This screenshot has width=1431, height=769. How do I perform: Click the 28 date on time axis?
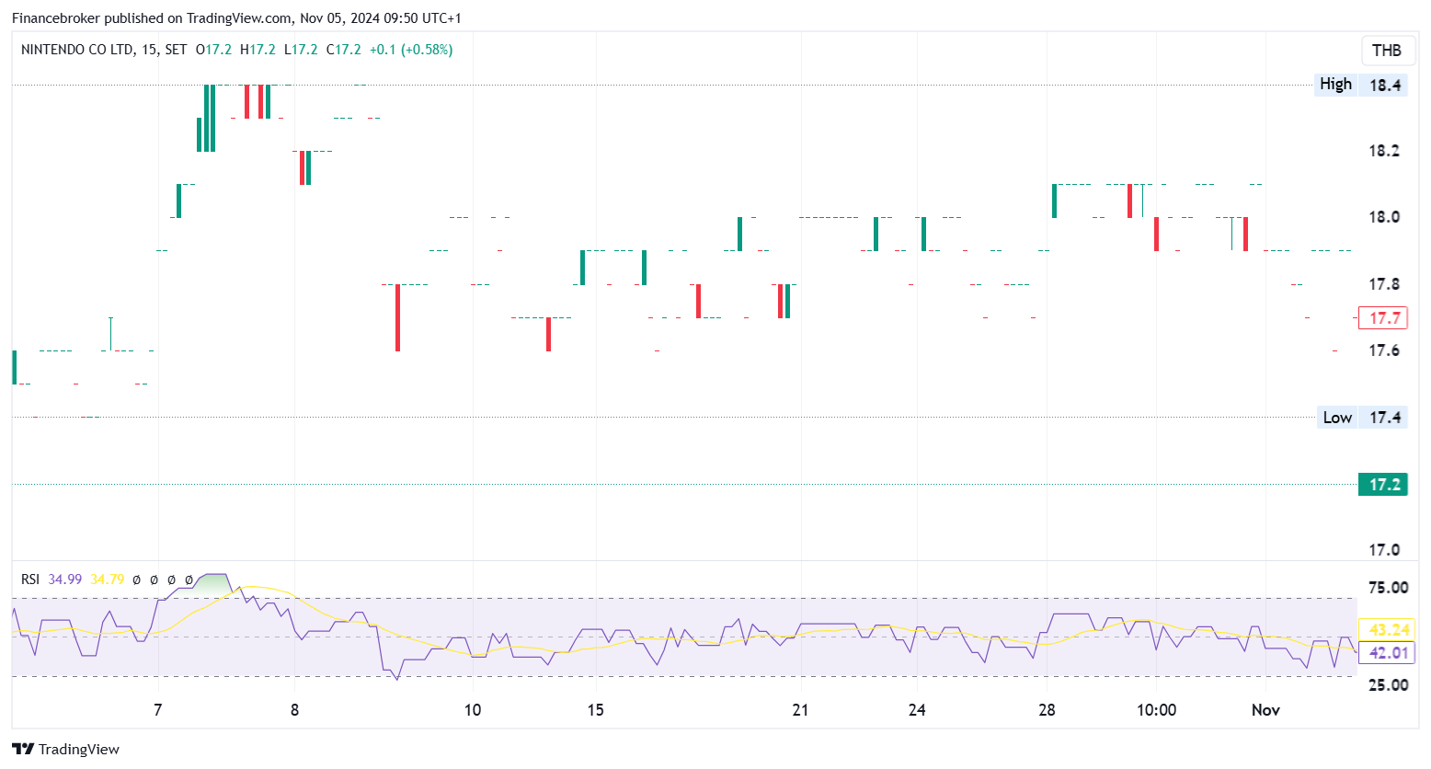point(1047,710)
